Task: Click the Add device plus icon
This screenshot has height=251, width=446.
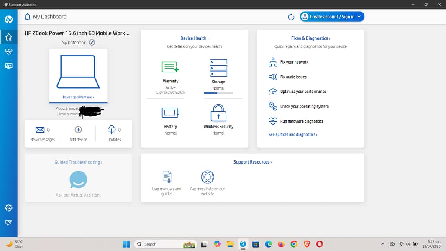Action: [78, 130]
